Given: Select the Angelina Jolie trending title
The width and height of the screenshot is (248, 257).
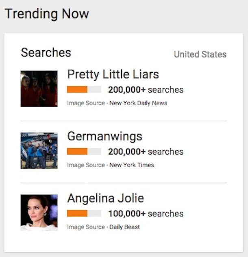Looking at the screenshot, I should pos(106,199).
